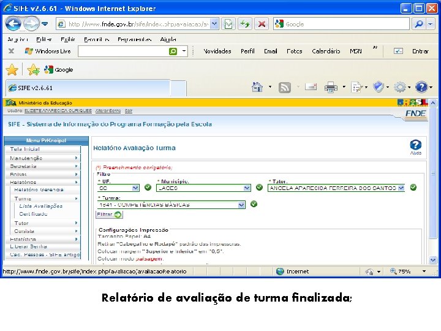
Task: Click the Favorites star icon
Action: [12, 70]
